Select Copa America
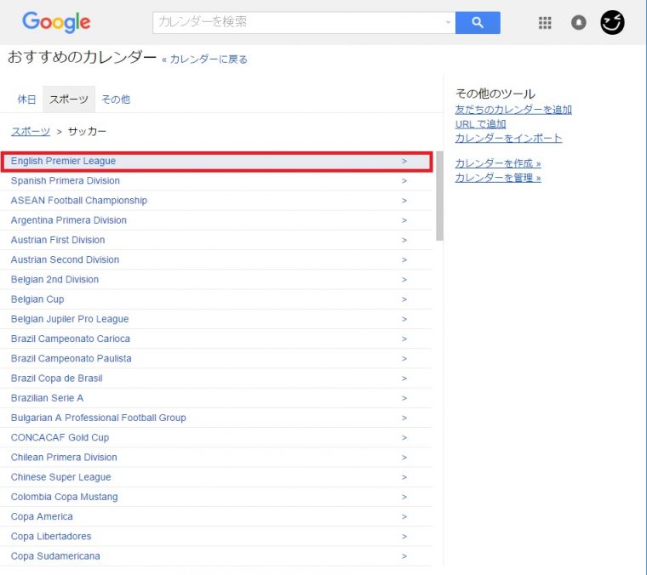The width and height of the screenshot is (647, 575). coord(216,517)
